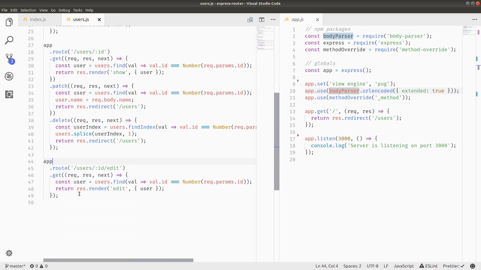Screen dimensions: 481x270
Task: Change indentation via Spaces: 2
Action: tap(352, 266)
